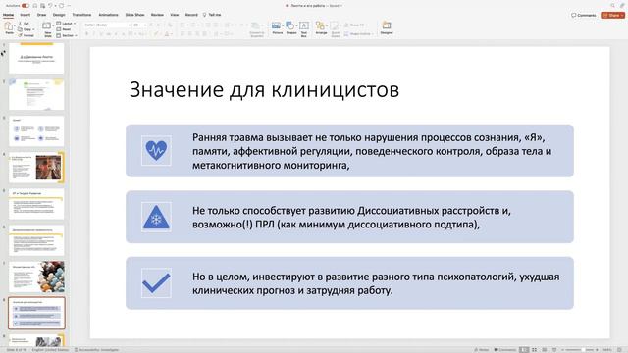628x353 pixels.
Task: Click the text box starting "Не только способствует"
Action: [x=351, y=218]
